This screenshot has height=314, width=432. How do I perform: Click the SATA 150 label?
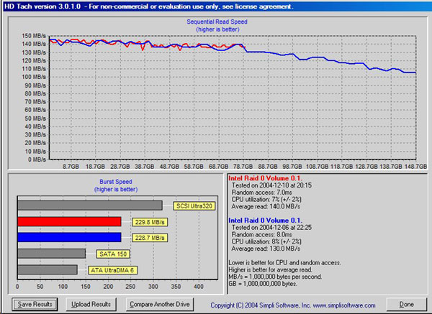click(113, 254)
